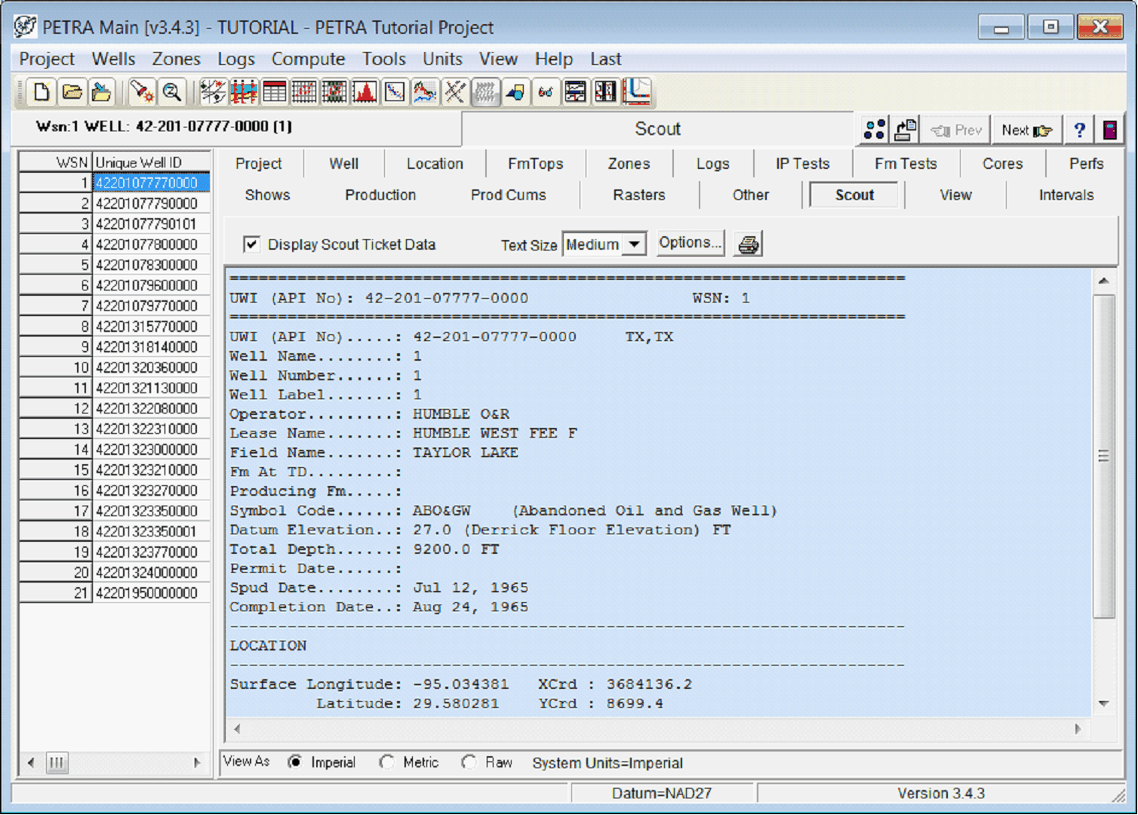Click the printer icon beside Options

[748, 244]
